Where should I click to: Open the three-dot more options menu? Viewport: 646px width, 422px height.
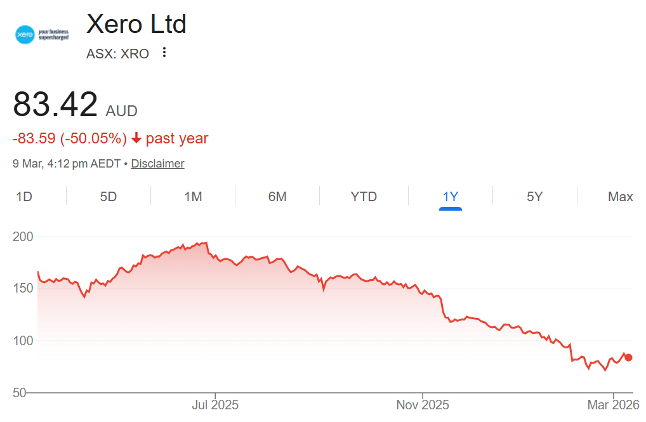164,53
